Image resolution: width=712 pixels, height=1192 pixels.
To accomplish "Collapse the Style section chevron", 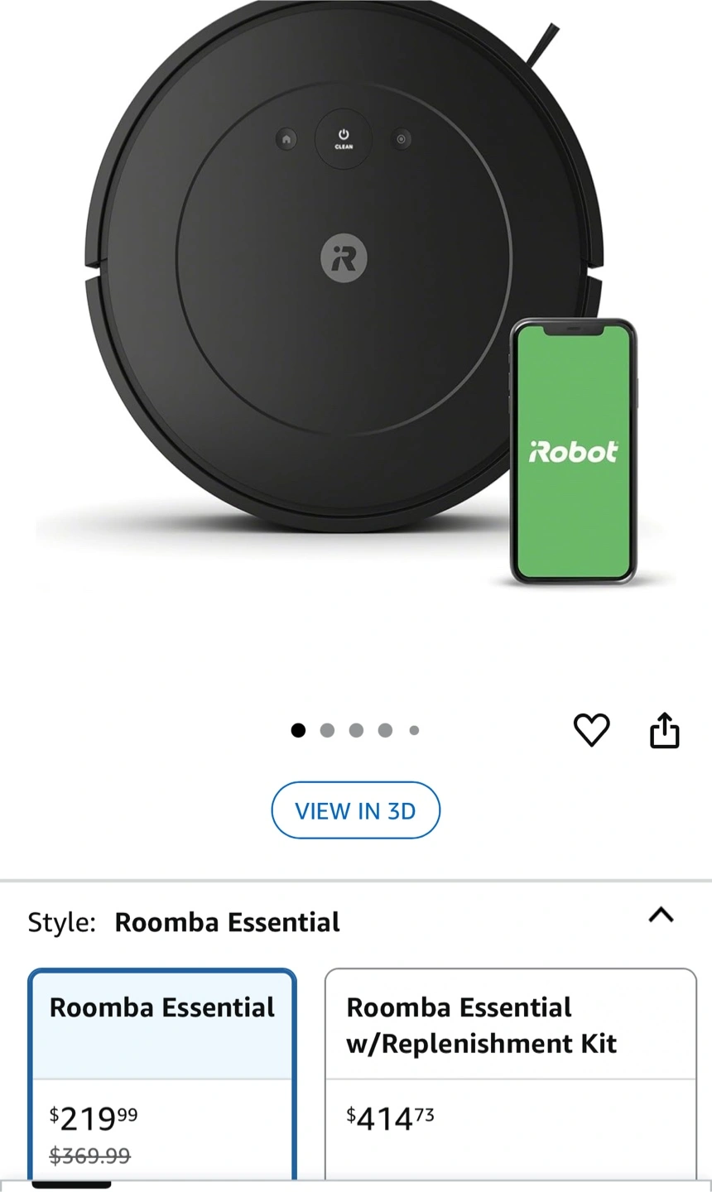I will tap(661, 916).
